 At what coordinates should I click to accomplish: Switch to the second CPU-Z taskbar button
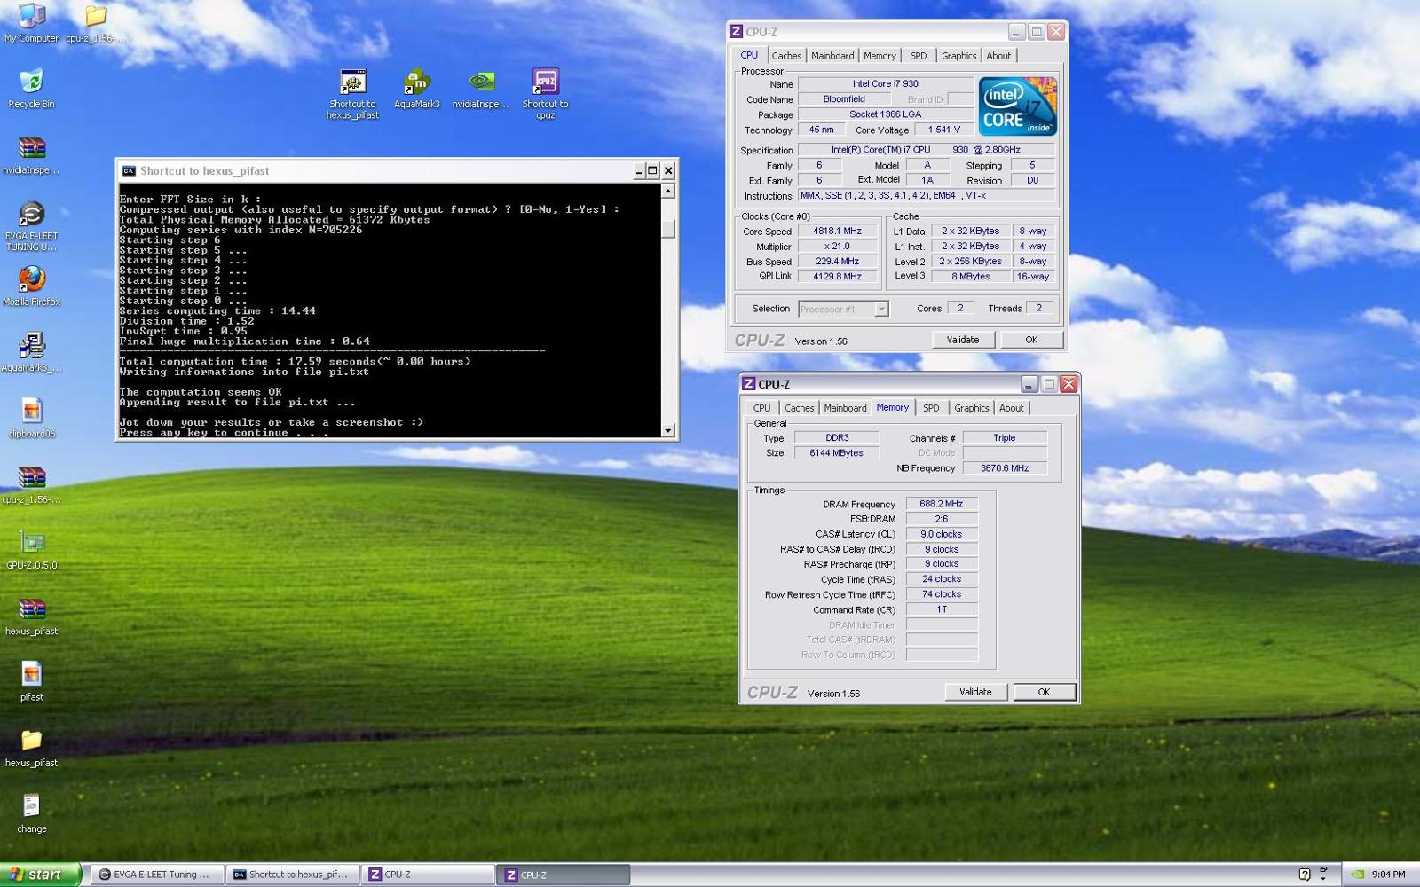[563, 875]
